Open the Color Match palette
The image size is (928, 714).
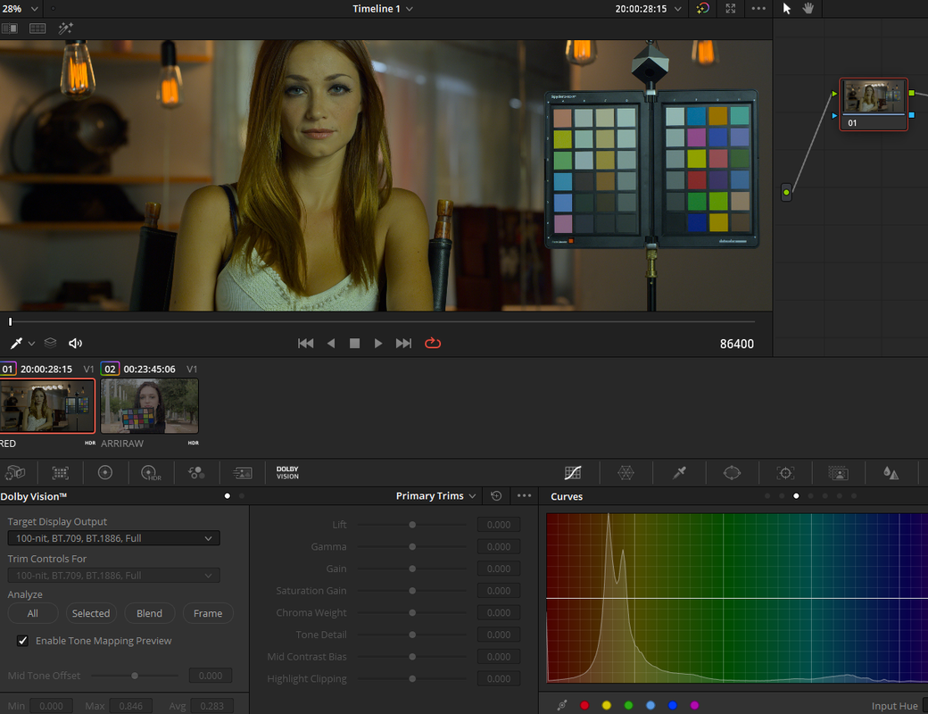coord(61,472)
